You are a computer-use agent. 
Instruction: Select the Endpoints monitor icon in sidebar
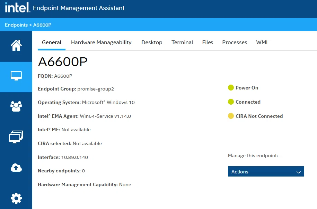click(x=16, y=76)
